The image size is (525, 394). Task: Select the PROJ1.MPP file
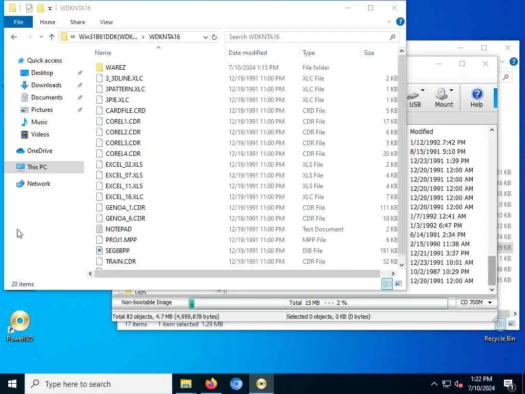(x=120, y=240)
